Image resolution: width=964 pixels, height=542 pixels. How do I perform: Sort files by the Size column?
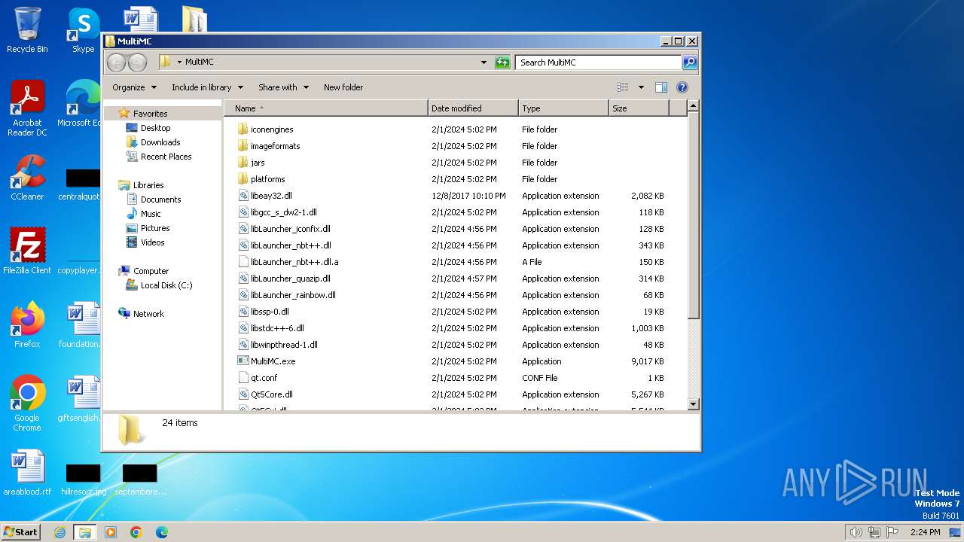point(639,108)
